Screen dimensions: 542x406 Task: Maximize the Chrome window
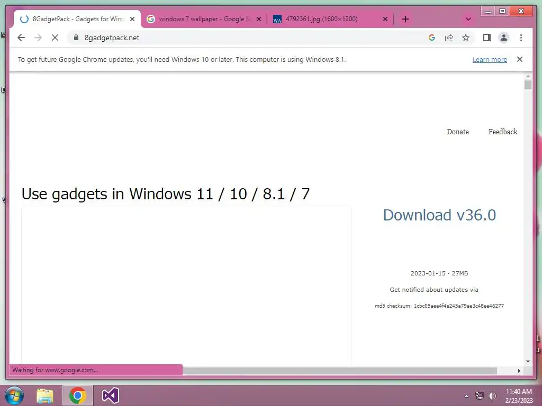tap(502, 12)
